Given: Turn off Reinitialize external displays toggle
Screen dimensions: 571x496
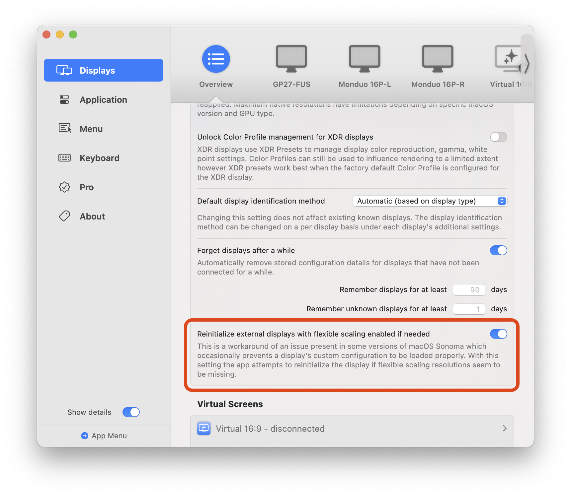Looking at the screenshot, I should [498, 334].
